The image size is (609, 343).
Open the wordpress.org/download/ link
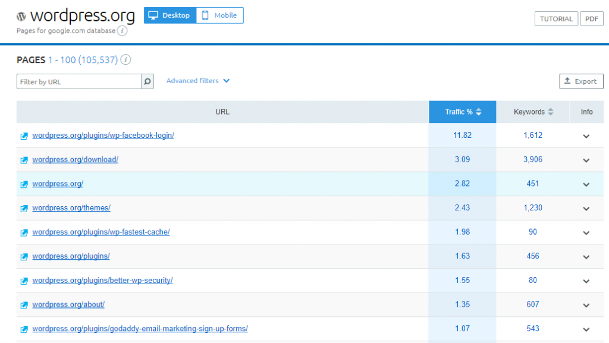point(76,159)
